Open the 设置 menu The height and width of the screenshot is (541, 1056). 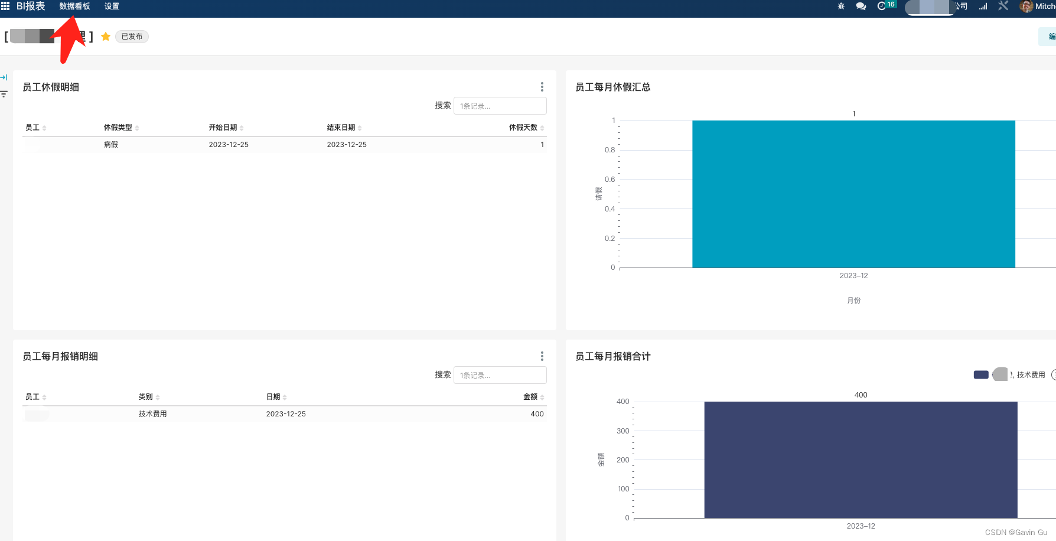coord(112,6)
